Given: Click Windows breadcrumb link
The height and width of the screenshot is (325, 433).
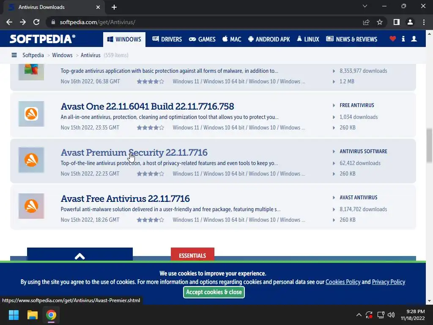Looking at the screenshot, I should point(62,55).
